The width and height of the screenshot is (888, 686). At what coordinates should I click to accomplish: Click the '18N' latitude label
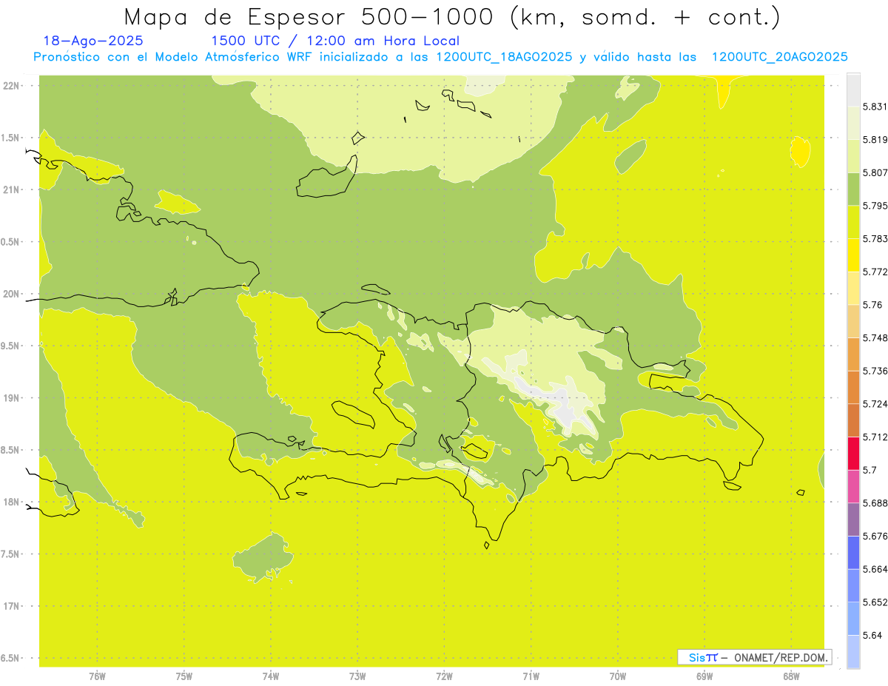pyautogui.click(x=11, y=502)
